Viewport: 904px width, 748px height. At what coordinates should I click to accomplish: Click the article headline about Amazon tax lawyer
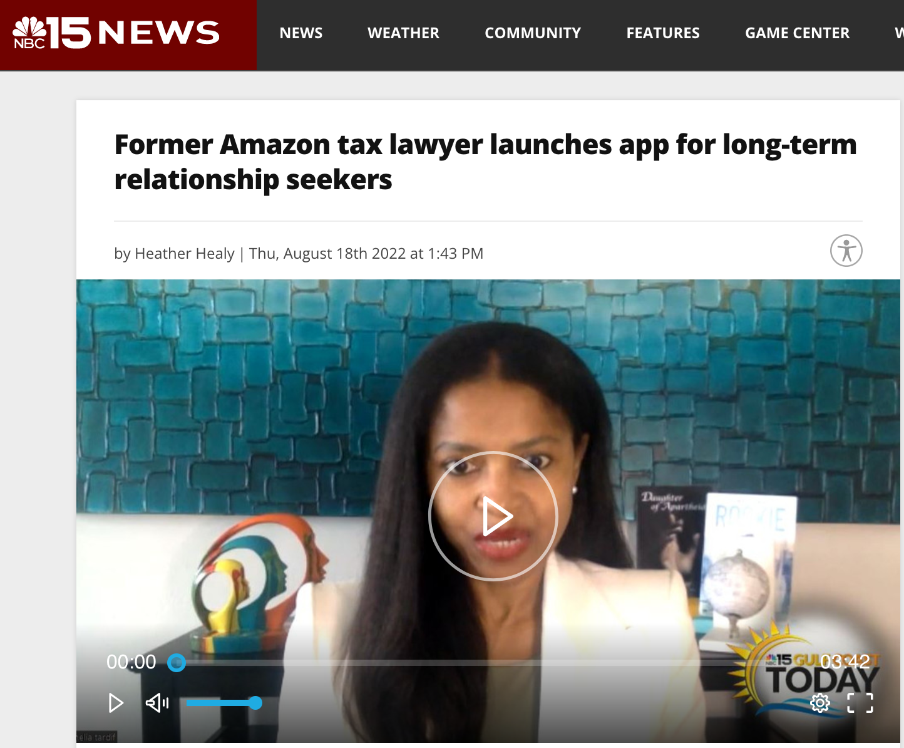(x=485, y=162)
